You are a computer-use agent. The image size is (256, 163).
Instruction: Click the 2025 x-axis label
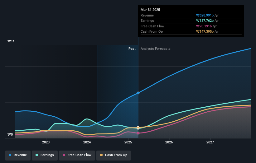[x=128, y=142]
